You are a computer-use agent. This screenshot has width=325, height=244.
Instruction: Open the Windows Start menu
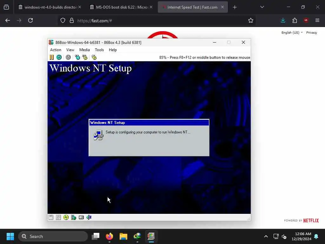tap(10, 236)
